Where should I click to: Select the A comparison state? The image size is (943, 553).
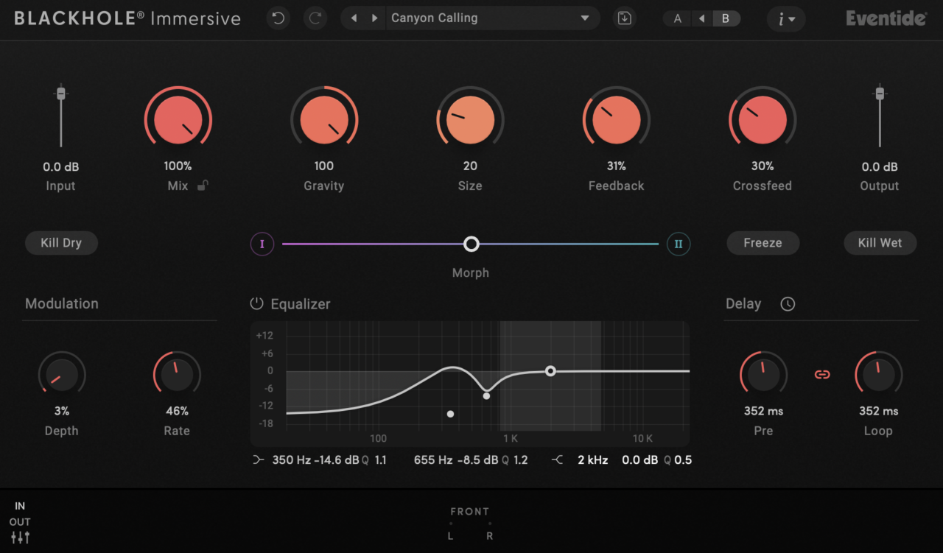678,18
